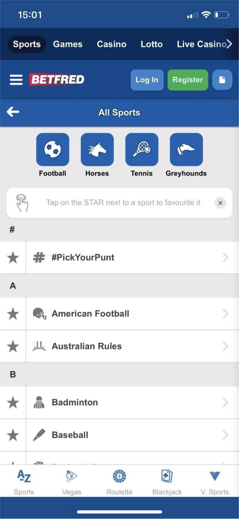Open the Tennis sport icon
This screenshot has width=239, height=519.
coord(142,149)
